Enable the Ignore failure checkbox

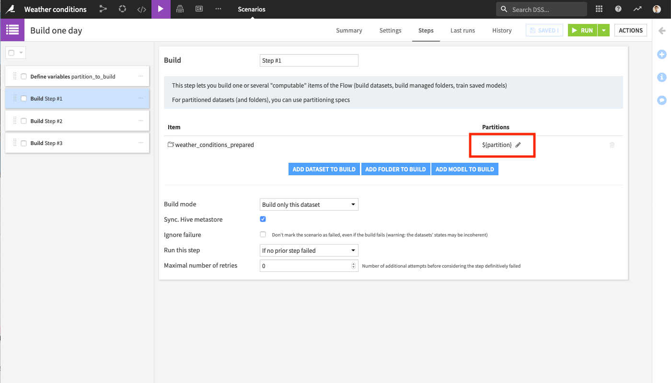pyautogui.click(x=263, y=235)
